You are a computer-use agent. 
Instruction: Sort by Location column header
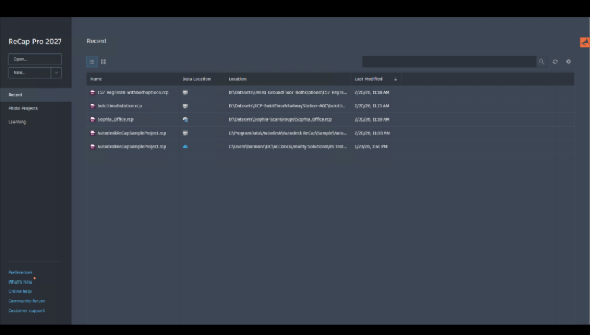tap(237, 79)
